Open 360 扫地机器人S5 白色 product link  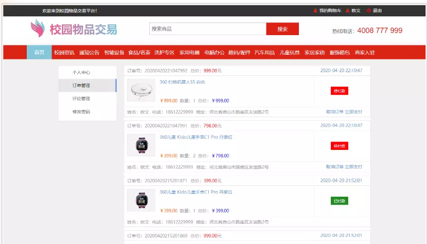[182, 82]
